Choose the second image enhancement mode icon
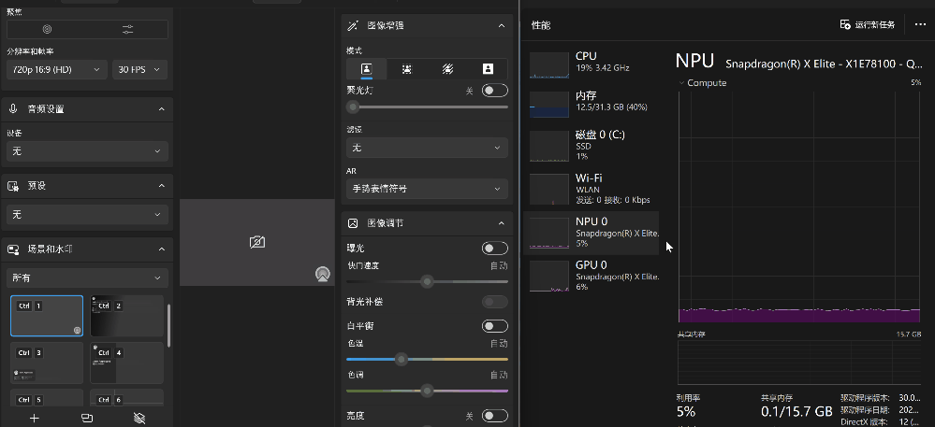Image resolution: width=935 pixels, height=427 pixels. [x=407, y=69]
